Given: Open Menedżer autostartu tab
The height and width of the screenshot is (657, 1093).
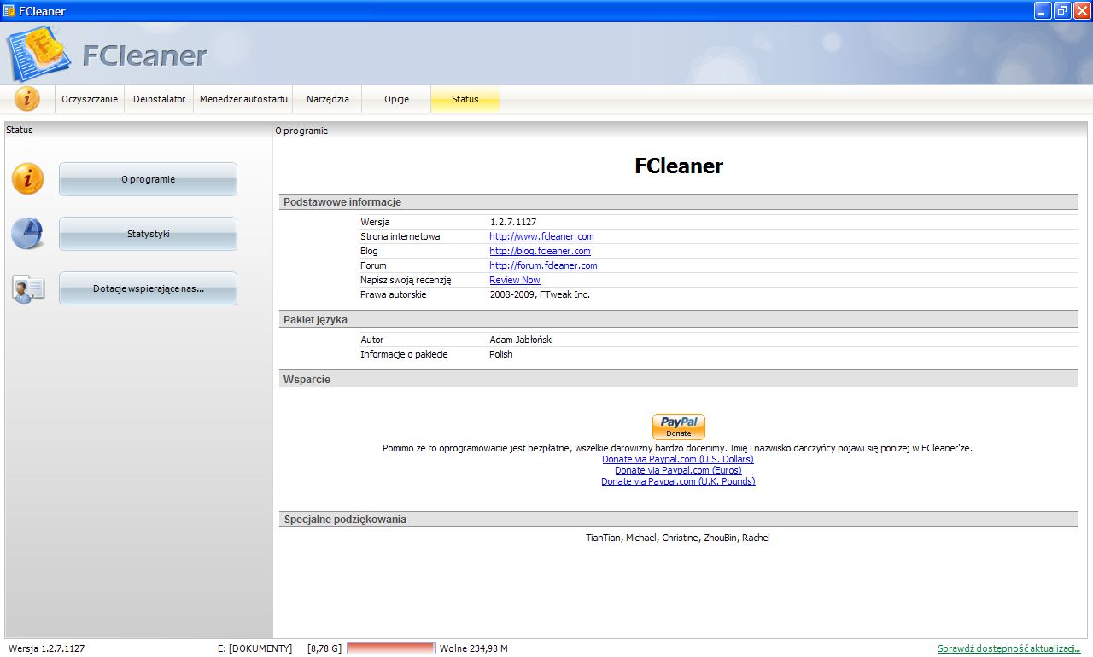Looking at the screenshot, I should 243,99.
